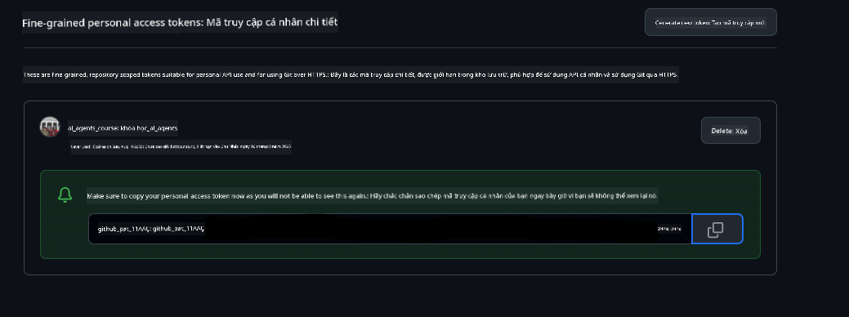Screen dimensions: 849x317
Task: Click the 'khóa học_ai_agents' translated token name
Action: pyautogui.click(x=149, y=128)
